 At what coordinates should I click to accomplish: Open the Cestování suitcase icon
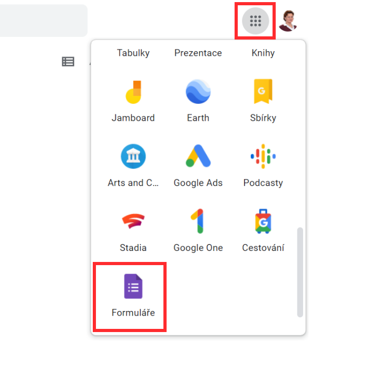click(263, 221)
